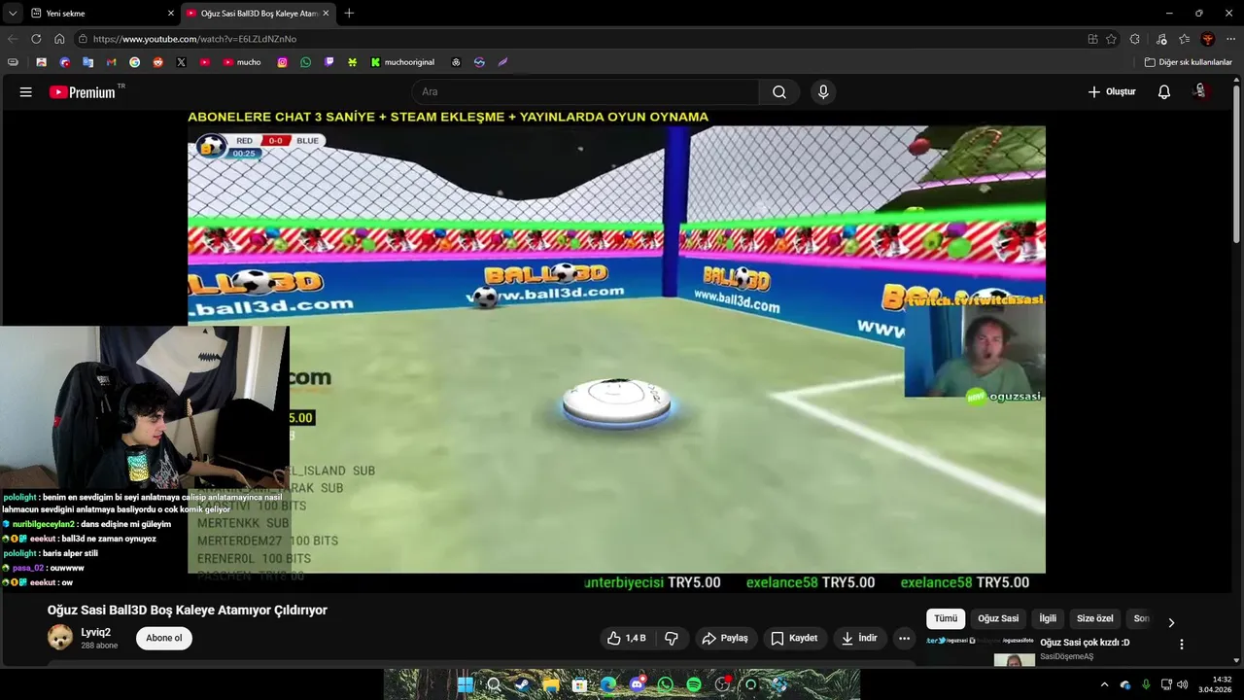The height and width of the screenshot is (700, 1244).
Task: Like the video (1,4 B thumbs up)
Action: click(626, 639)
